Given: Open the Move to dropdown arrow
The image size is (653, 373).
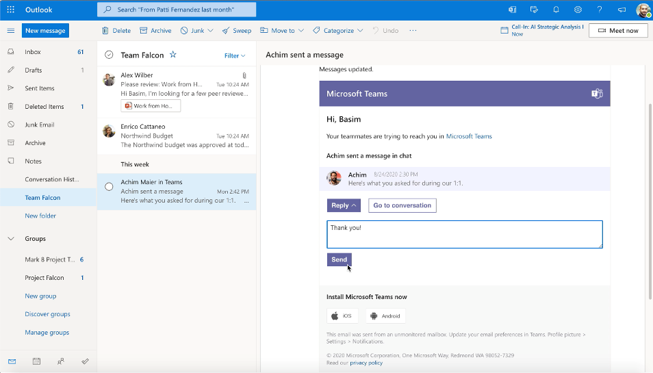Looking at the screenshot, I should [x=301, y=30].
